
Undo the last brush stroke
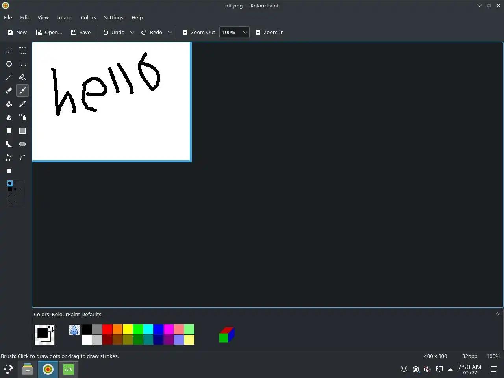pyautogui.click(x=114, y=32)
